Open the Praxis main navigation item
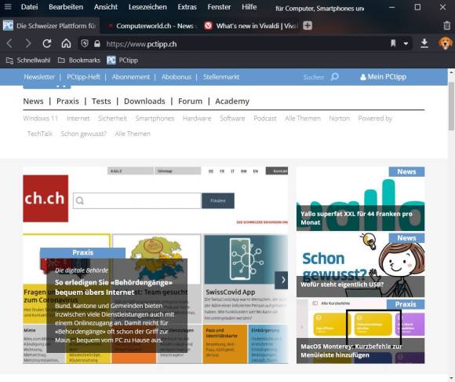Screen dimensions: 455x382 67,101
